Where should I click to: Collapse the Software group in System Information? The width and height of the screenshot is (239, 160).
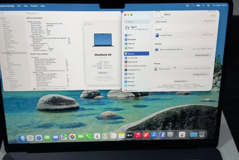tap(5, 78)
